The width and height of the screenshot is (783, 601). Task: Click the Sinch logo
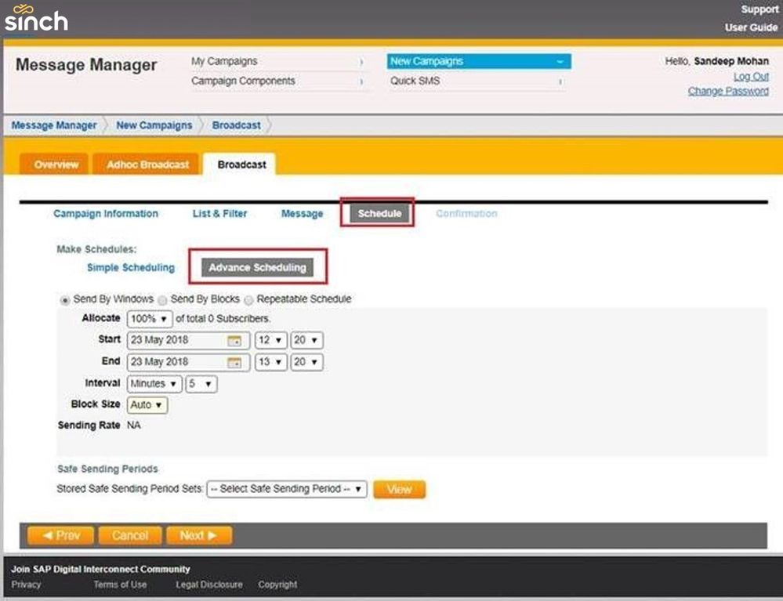(x=36, y=18)
